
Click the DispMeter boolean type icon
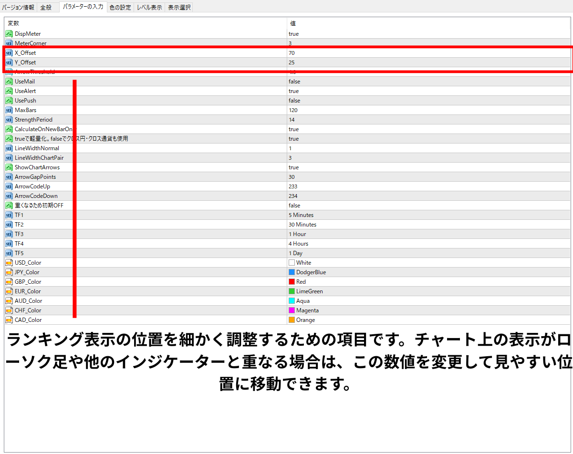coord(9,34)
